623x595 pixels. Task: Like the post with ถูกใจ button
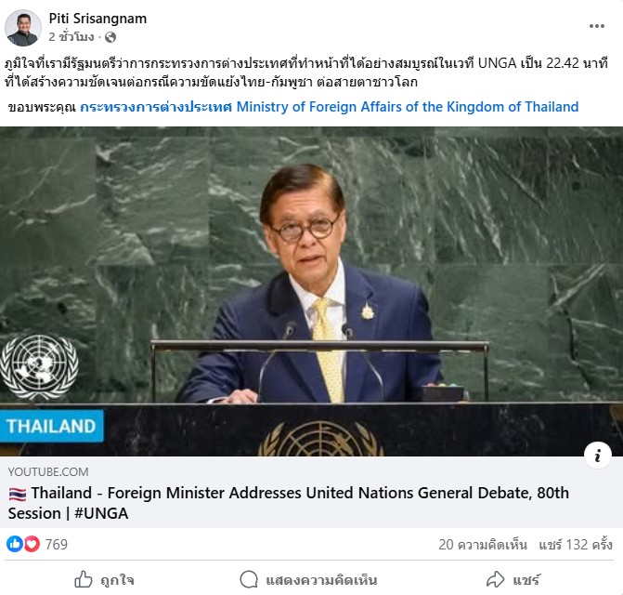tap(105, 580)
